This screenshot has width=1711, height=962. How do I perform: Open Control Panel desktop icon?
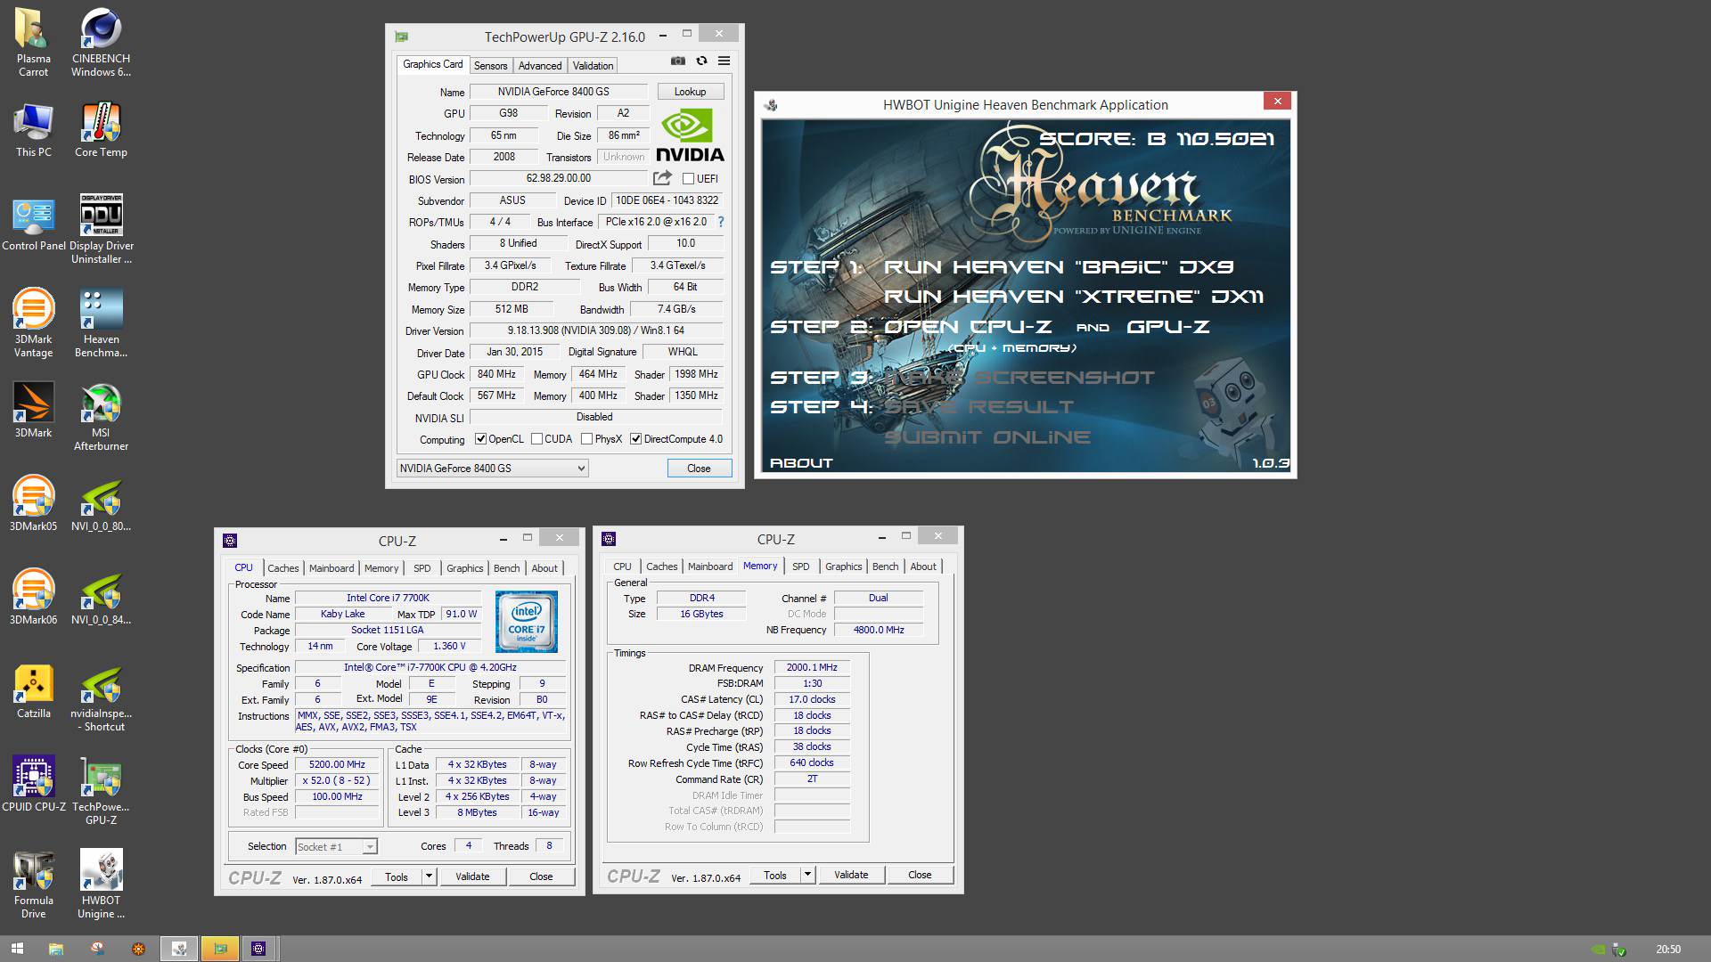(33, 224)
